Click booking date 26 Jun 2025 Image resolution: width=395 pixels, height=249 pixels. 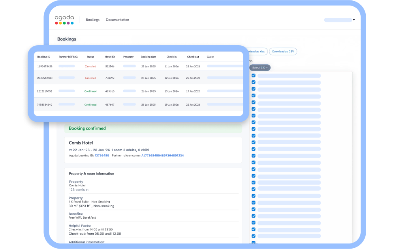pos(149,91)
